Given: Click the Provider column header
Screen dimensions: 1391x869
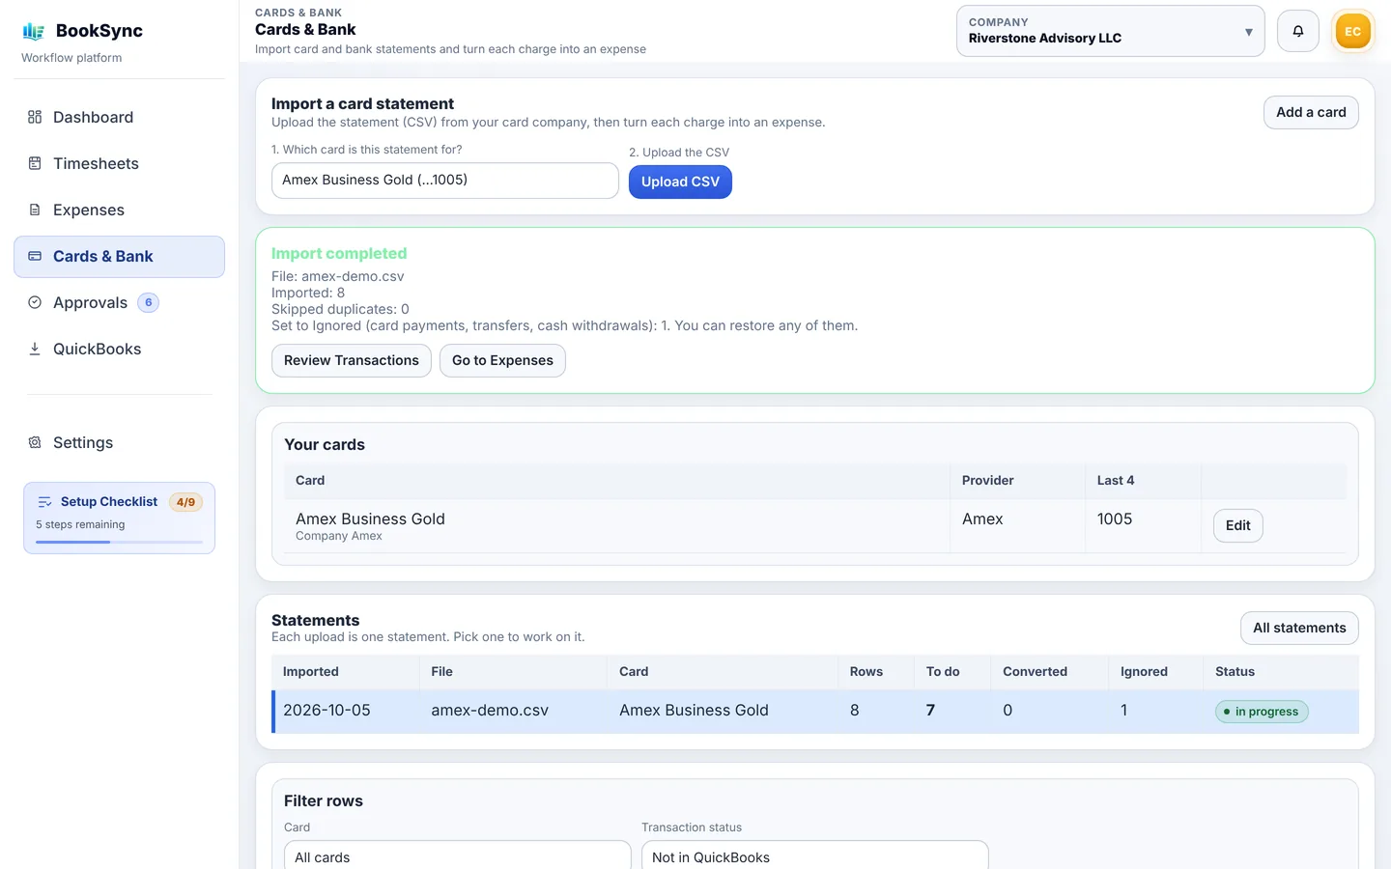Looking at the screenshot, I should (x=987, y=481).
